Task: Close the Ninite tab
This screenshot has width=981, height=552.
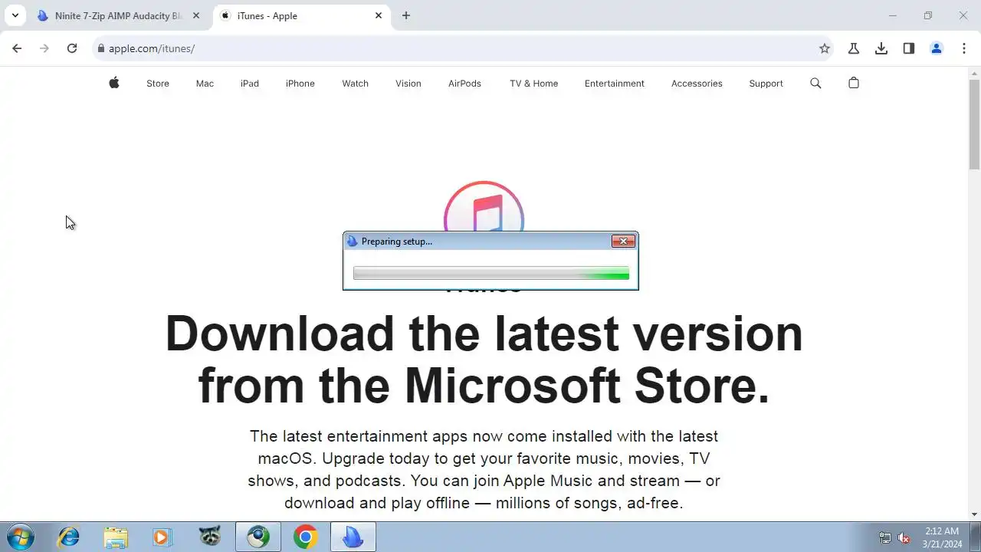Action: tap(195, 15)
